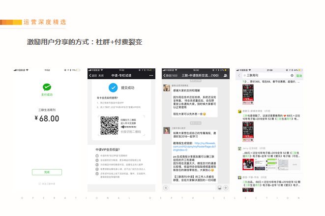
Task: Click the 长按识别二维码 text beside QR code
Action: [x=131, y=131]
